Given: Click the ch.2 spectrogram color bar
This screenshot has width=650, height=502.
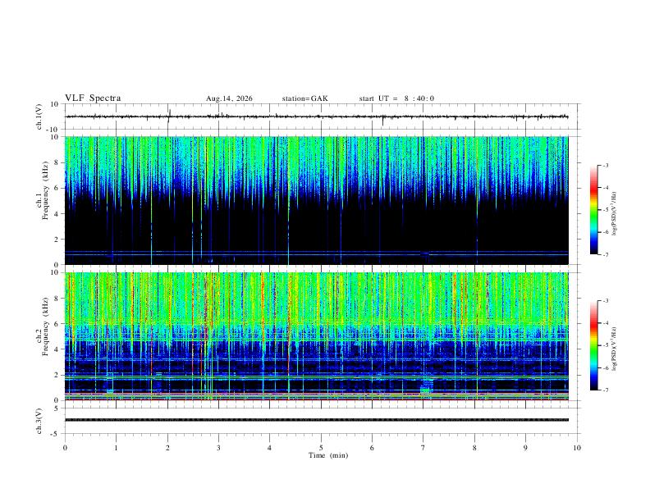Looking at the screenshot, I should coord(593,345).
